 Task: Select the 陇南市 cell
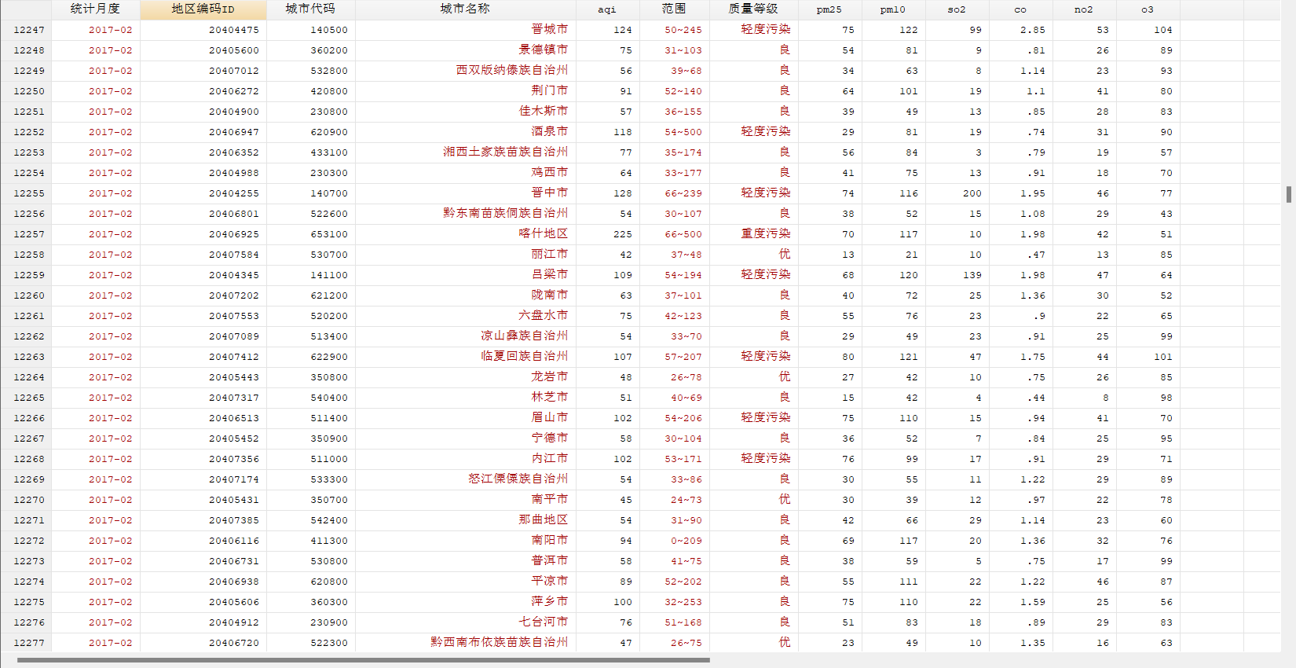(x=466, y=295)
